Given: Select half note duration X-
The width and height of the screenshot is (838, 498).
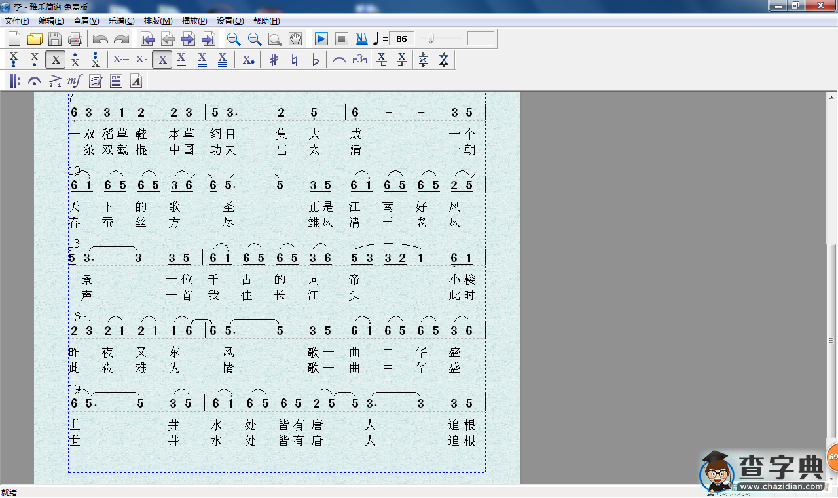Looking at the screenshot, I should pos(141,60).
